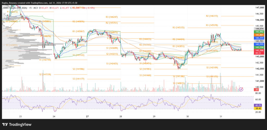Click the R1 (145067) pivot label
This screenshot has height=130, width=267.
[x=78, y=31]
